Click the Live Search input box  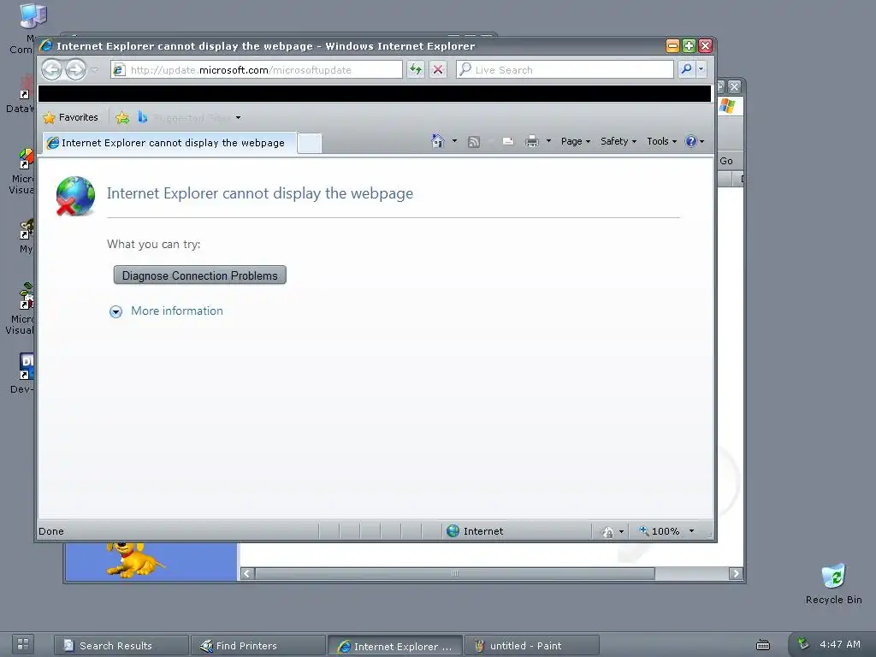pos(565,70)
